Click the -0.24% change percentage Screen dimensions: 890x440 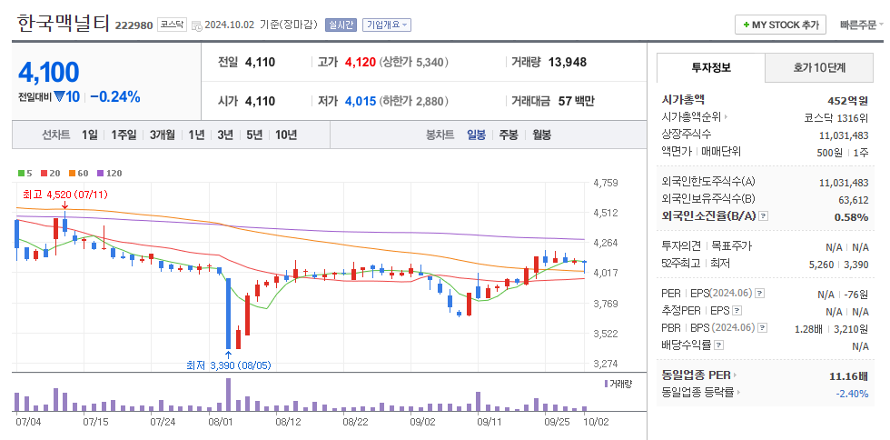[x=115, y=96]
